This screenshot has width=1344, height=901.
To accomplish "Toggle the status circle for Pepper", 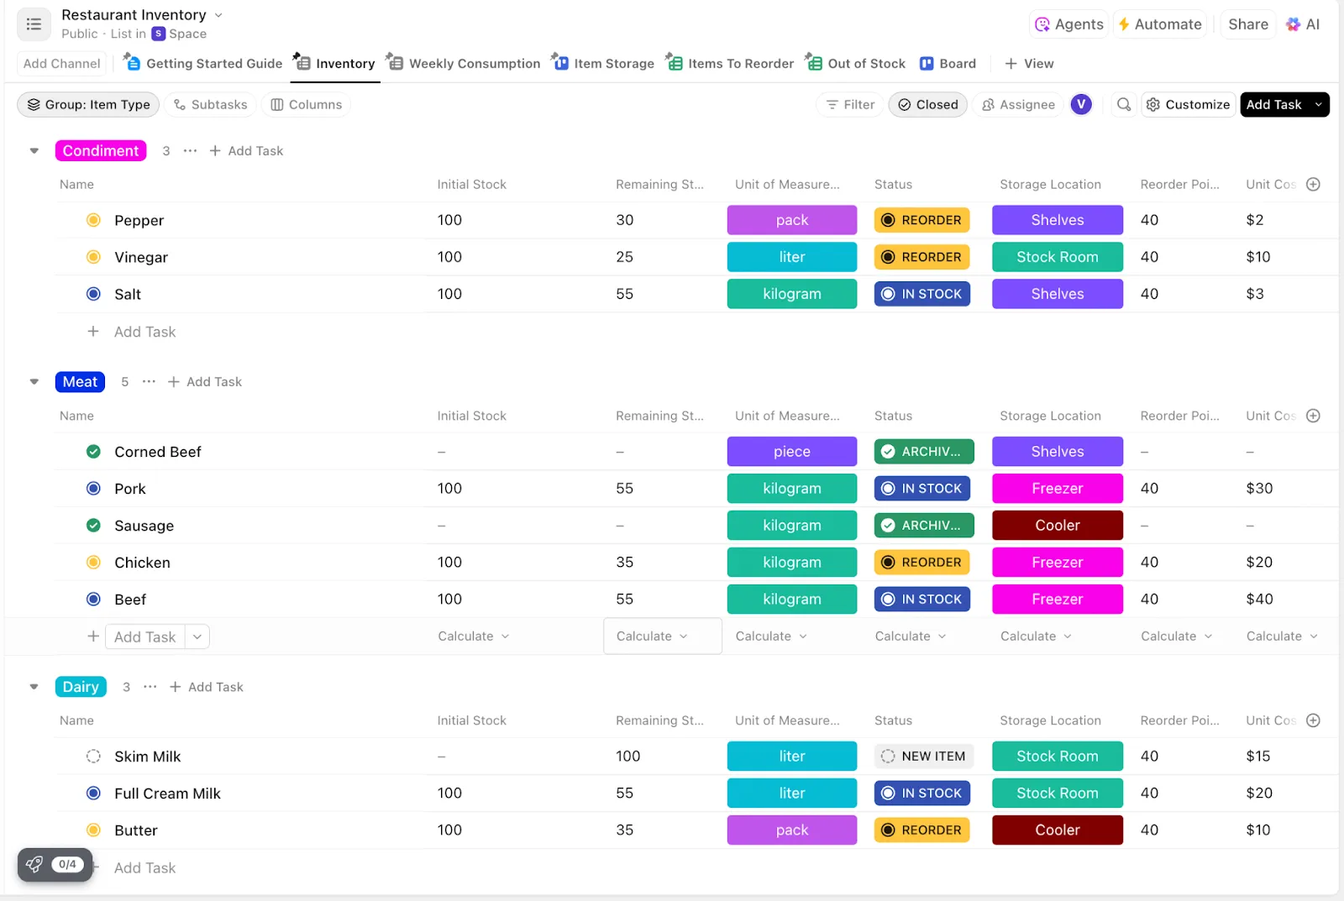I will tap(93, 220).
